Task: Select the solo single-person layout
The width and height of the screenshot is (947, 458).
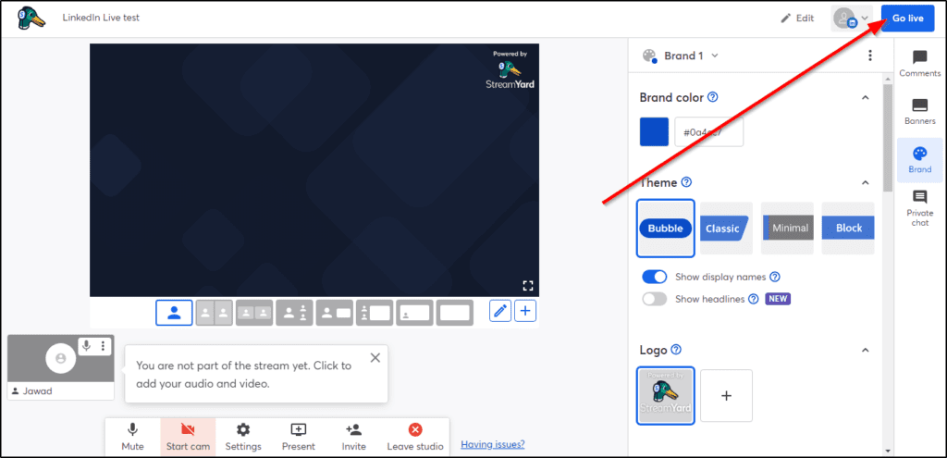Action: pos(174,313)
